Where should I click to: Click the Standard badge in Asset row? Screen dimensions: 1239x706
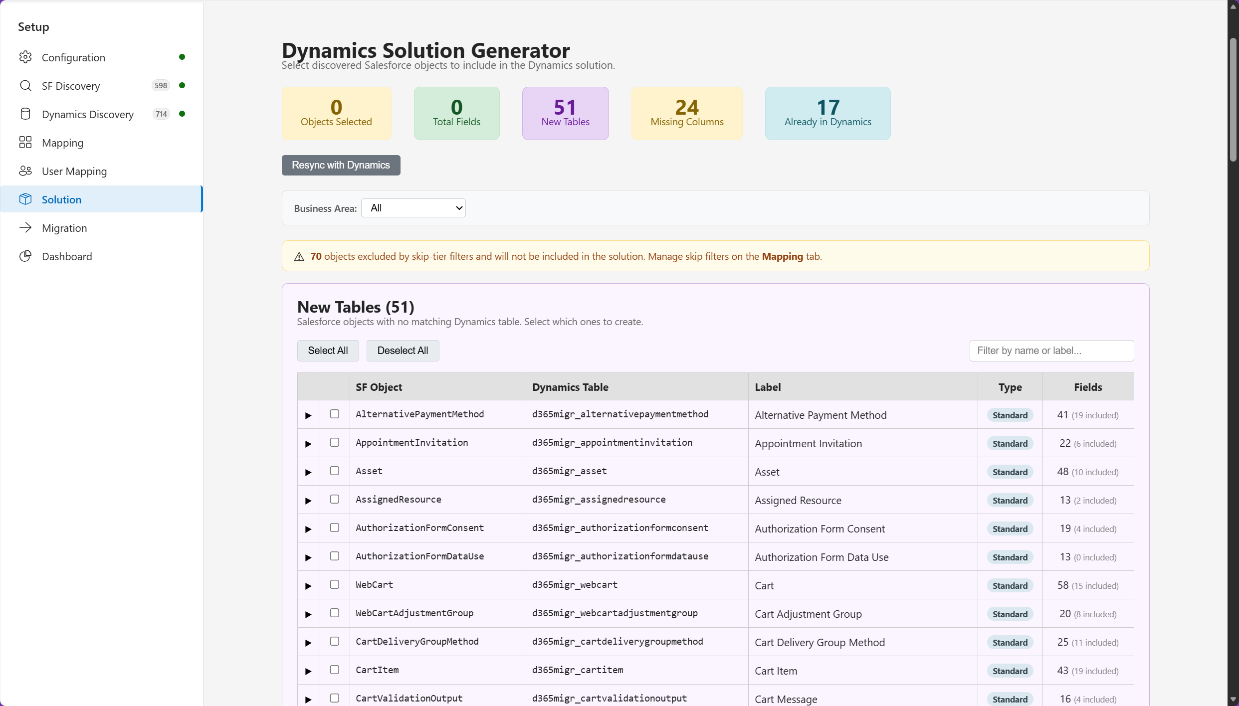click(x=1010, y=472)
